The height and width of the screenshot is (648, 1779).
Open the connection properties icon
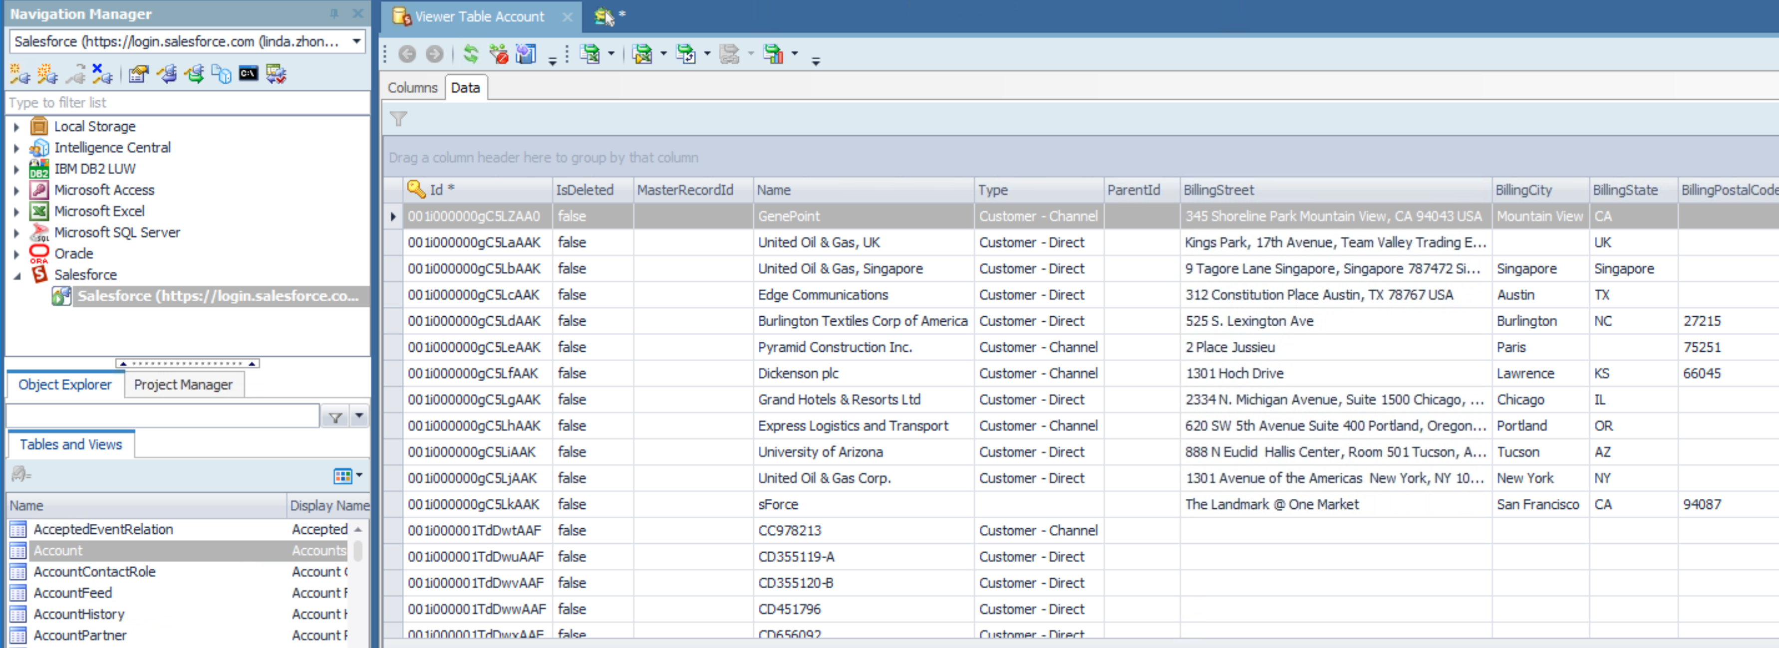coord(139,74)
